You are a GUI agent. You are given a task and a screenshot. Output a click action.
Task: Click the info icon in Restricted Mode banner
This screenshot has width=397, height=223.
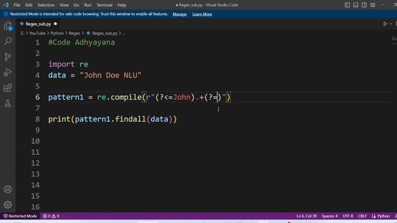pyautogui.click(x=6, y=14)
